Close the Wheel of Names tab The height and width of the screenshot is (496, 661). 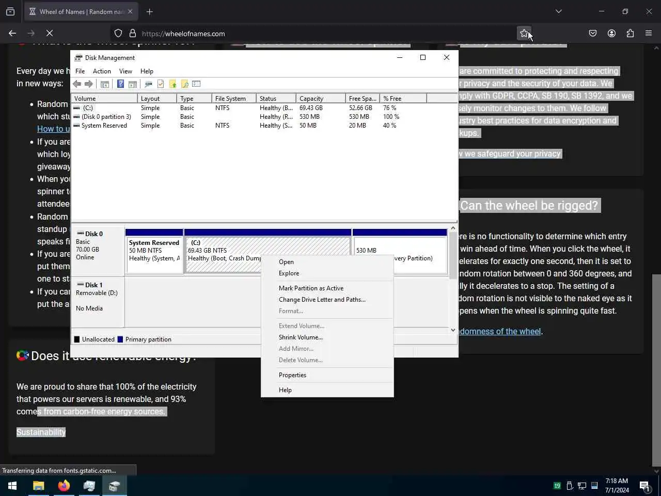(130, 11)
